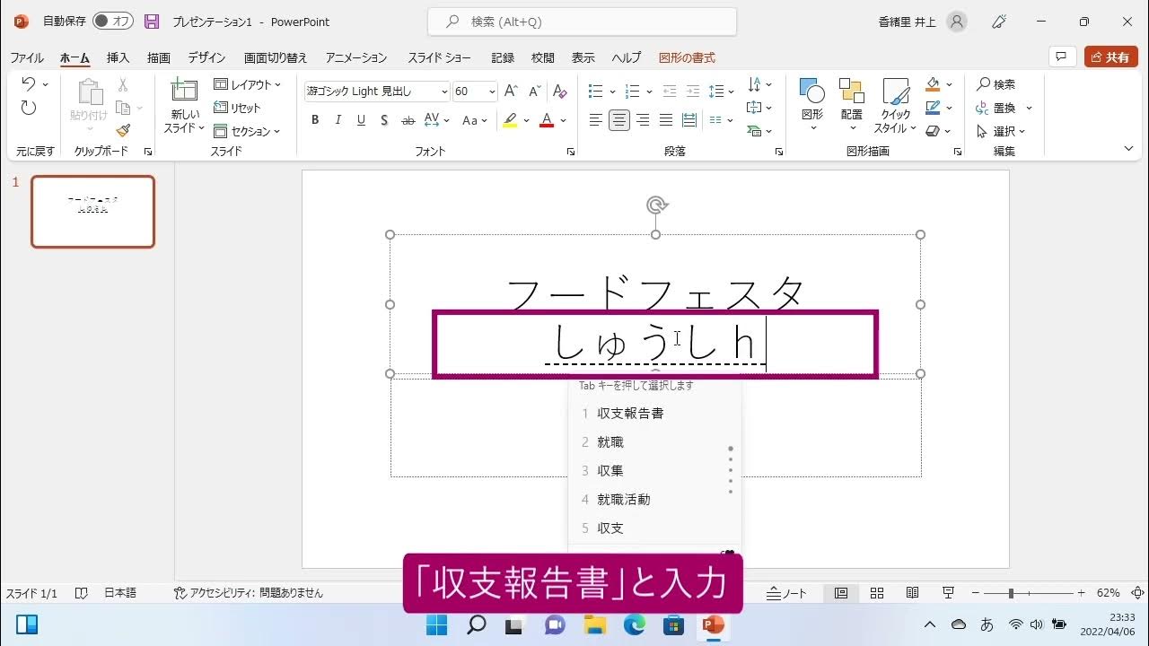
Task: Open reading view from status bar
Action: pyautogui.click(x=912, y=593)
